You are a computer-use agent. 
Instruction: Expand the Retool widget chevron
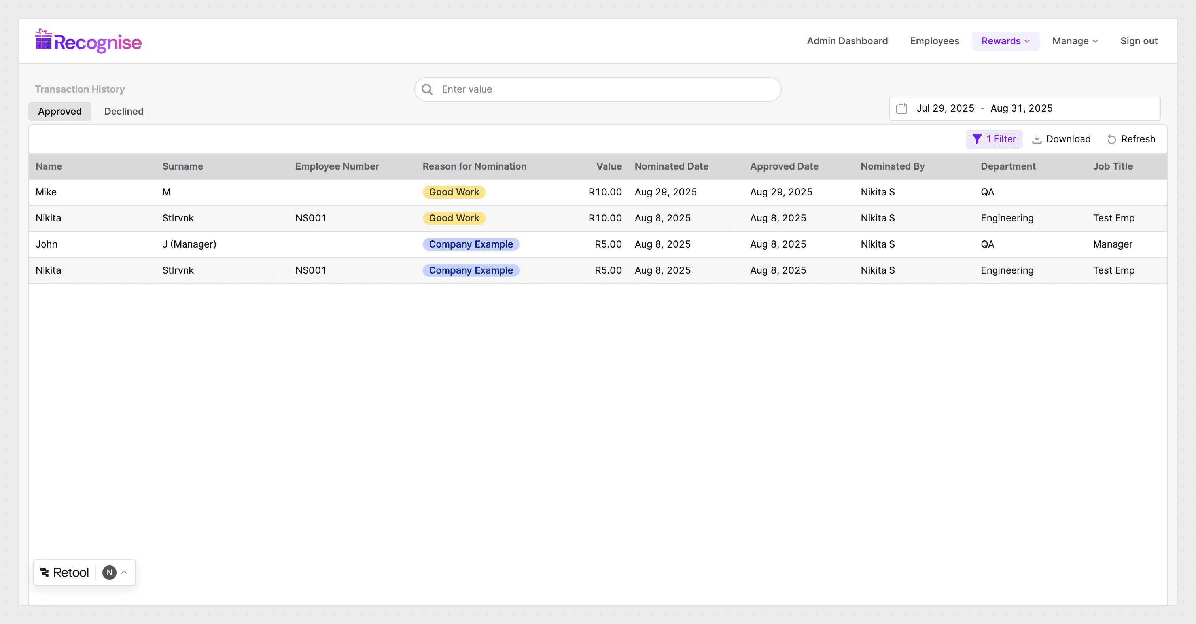(x=125, y=573)
